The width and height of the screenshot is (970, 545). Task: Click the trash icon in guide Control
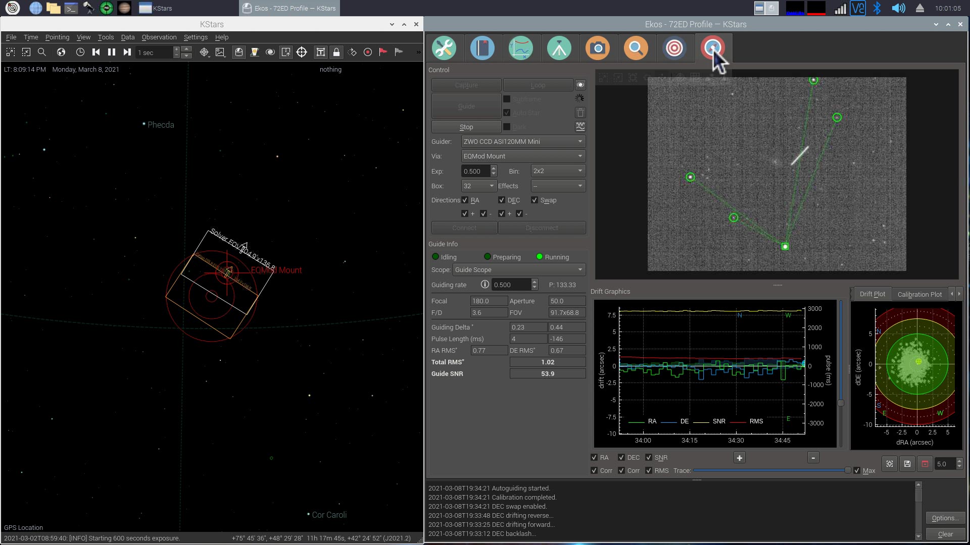point(580,113)
